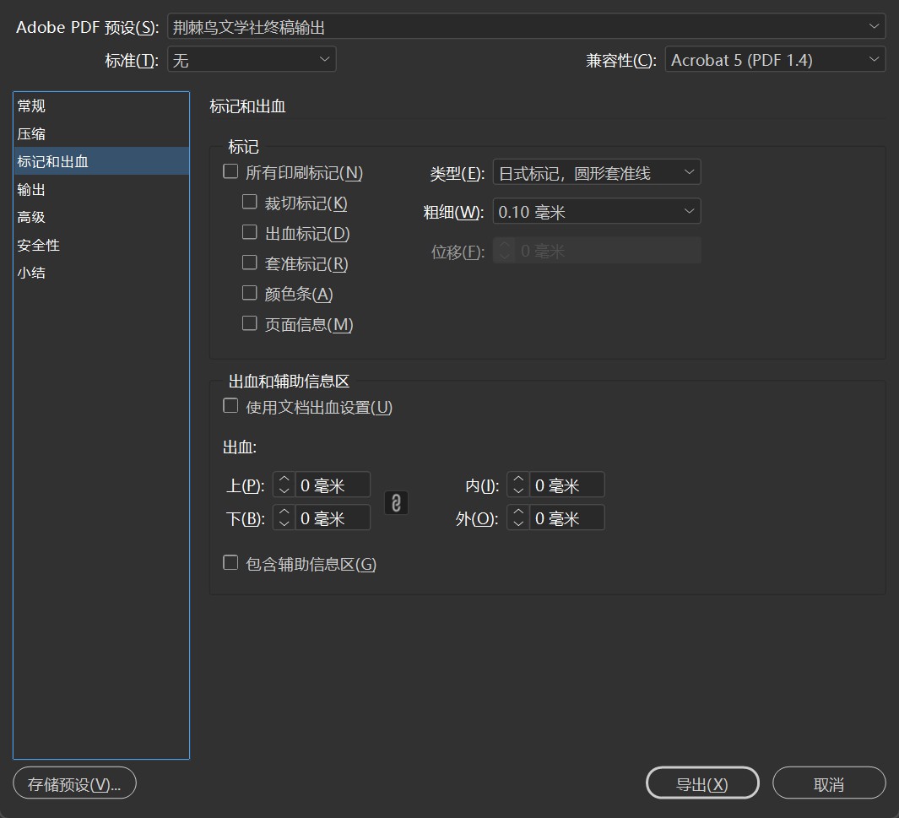Enable 使用文档出血设置

[x=230, y=405]
